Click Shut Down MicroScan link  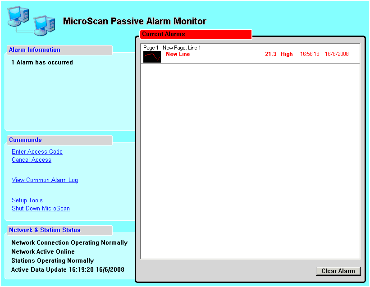point(41,209)
